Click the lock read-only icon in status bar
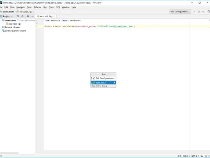210x158 pixels. click(202, 156)
